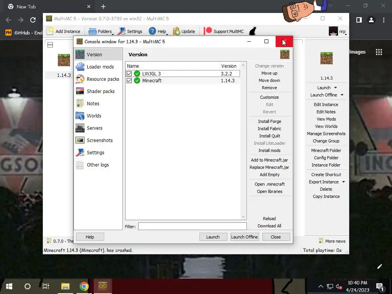Open the Resource packs page
Viewport: 392px width, 294px height.
[98, 79]
